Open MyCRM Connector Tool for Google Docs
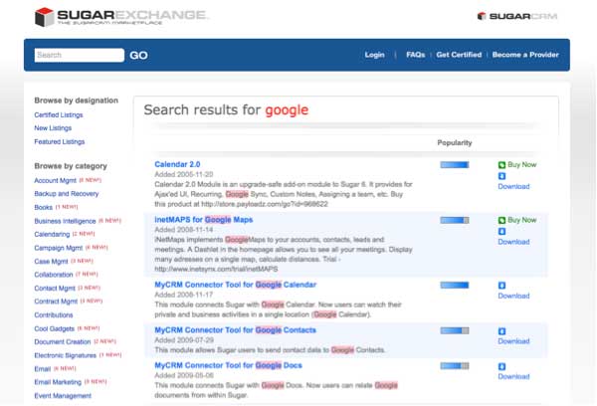 [x=228, y=365]
